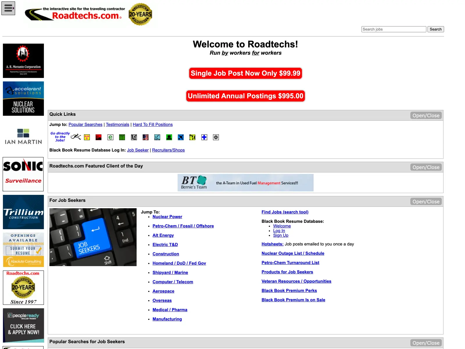Click the Trillium Construction sidebar ad
465x349 pixels.
coord(23,212)
